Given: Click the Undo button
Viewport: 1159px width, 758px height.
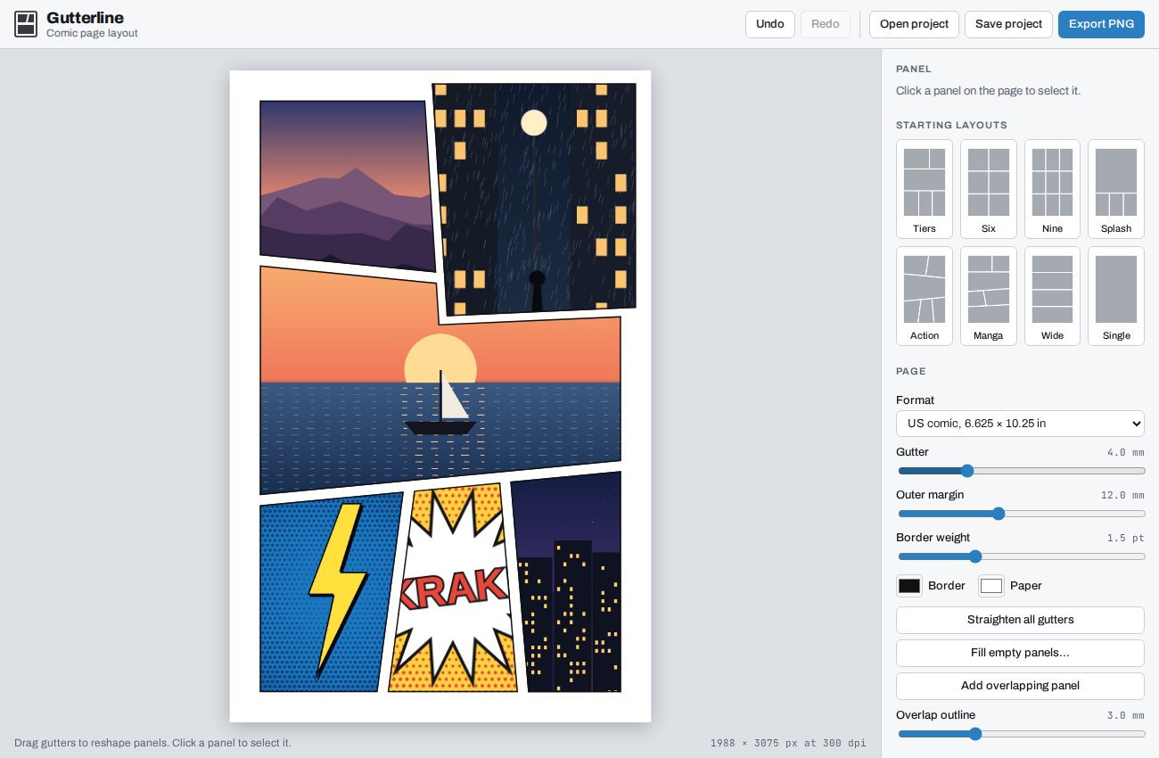Looking at the screenshot, I should tap(770, 24).
